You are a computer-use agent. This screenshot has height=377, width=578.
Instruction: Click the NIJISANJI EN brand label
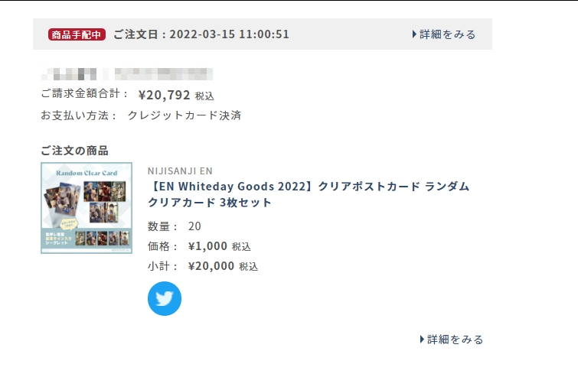point(180,171)
